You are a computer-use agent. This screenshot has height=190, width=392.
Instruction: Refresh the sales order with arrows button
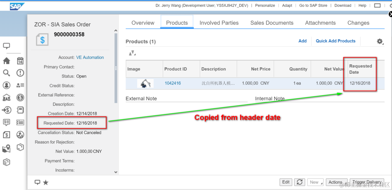tap(300, 182)
